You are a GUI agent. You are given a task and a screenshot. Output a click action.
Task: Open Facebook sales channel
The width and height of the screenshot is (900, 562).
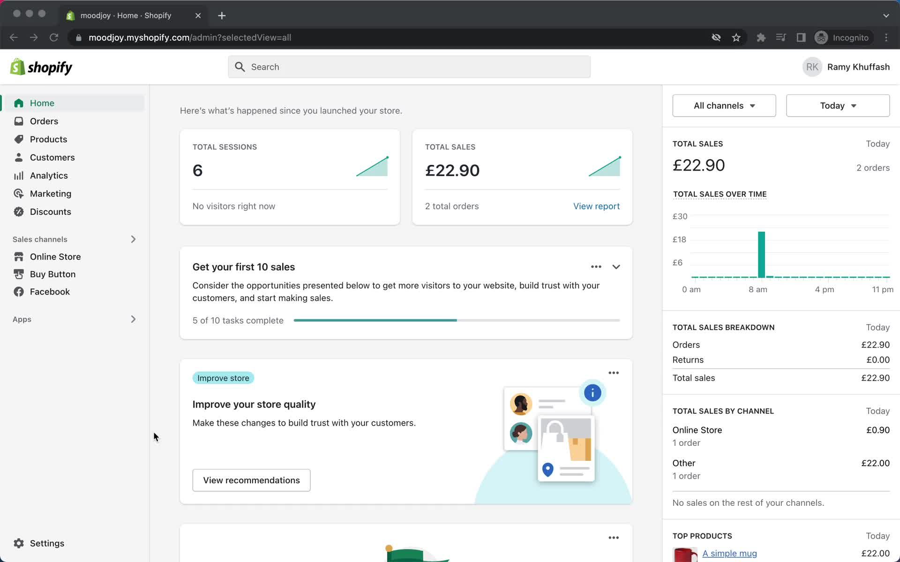click(x=50, y=292)
